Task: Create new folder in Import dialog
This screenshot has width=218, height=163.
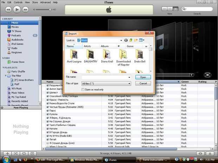Action: click(x=136, y=40)
